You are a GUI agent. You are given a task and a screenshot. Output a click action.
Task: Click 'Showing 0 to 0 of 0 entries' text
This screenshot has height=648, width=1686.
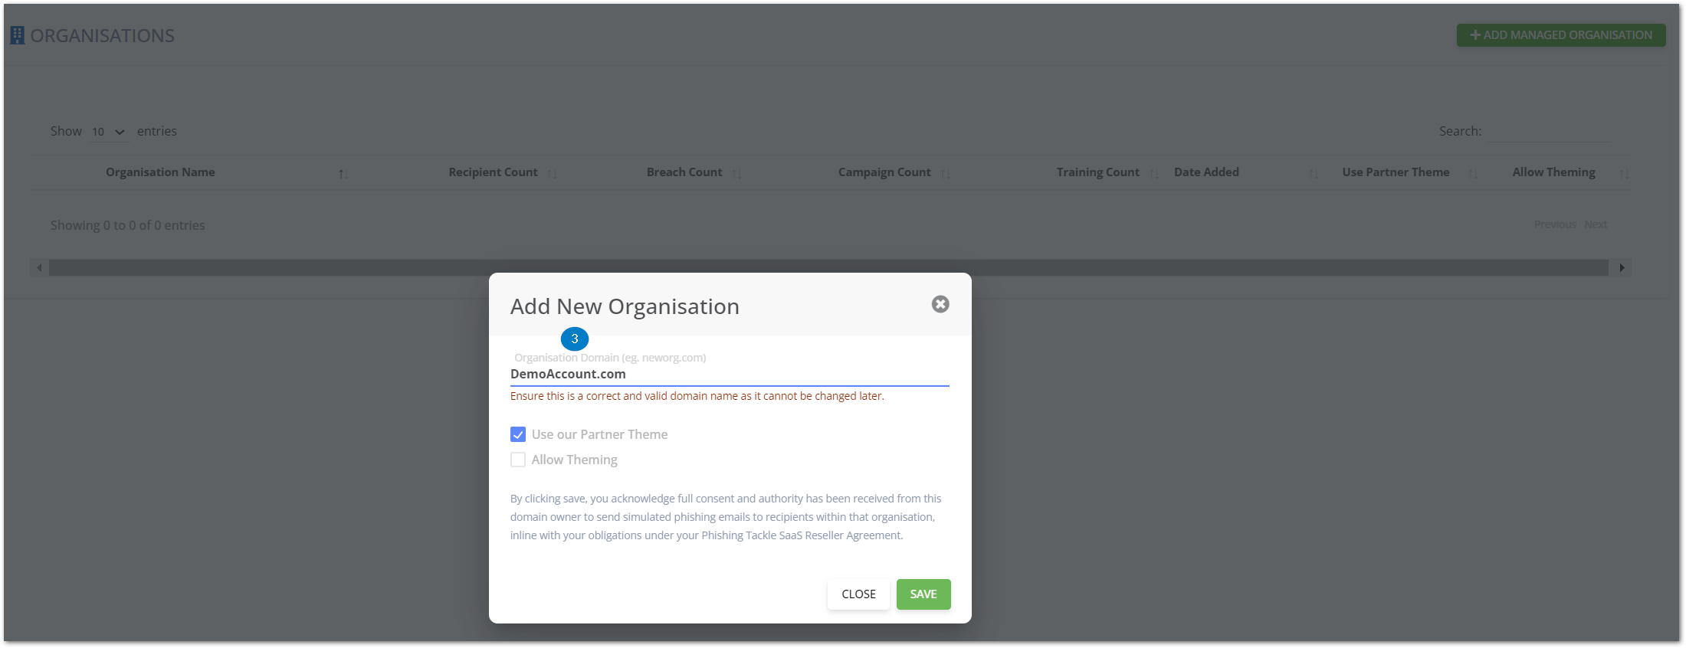(128, 225)
